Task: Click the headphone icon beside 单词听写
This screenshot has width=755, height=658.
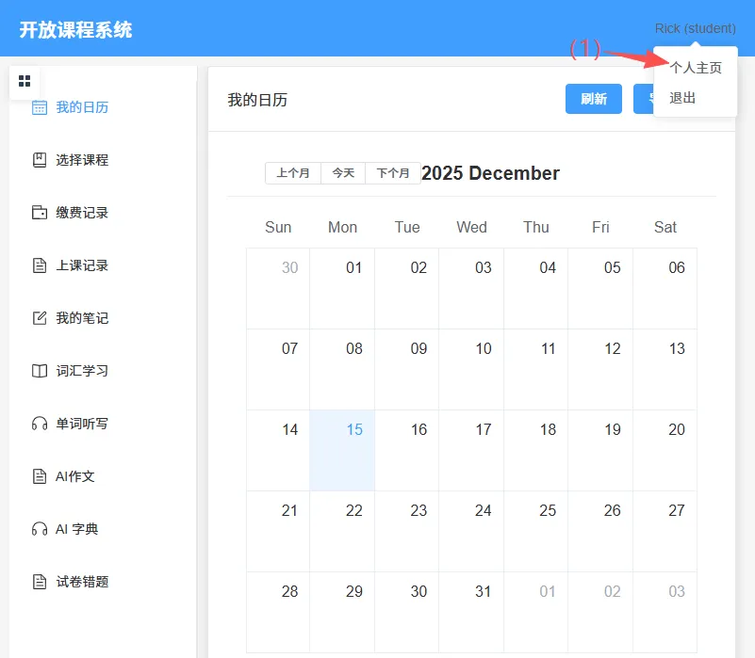Action: pos(40,424)
